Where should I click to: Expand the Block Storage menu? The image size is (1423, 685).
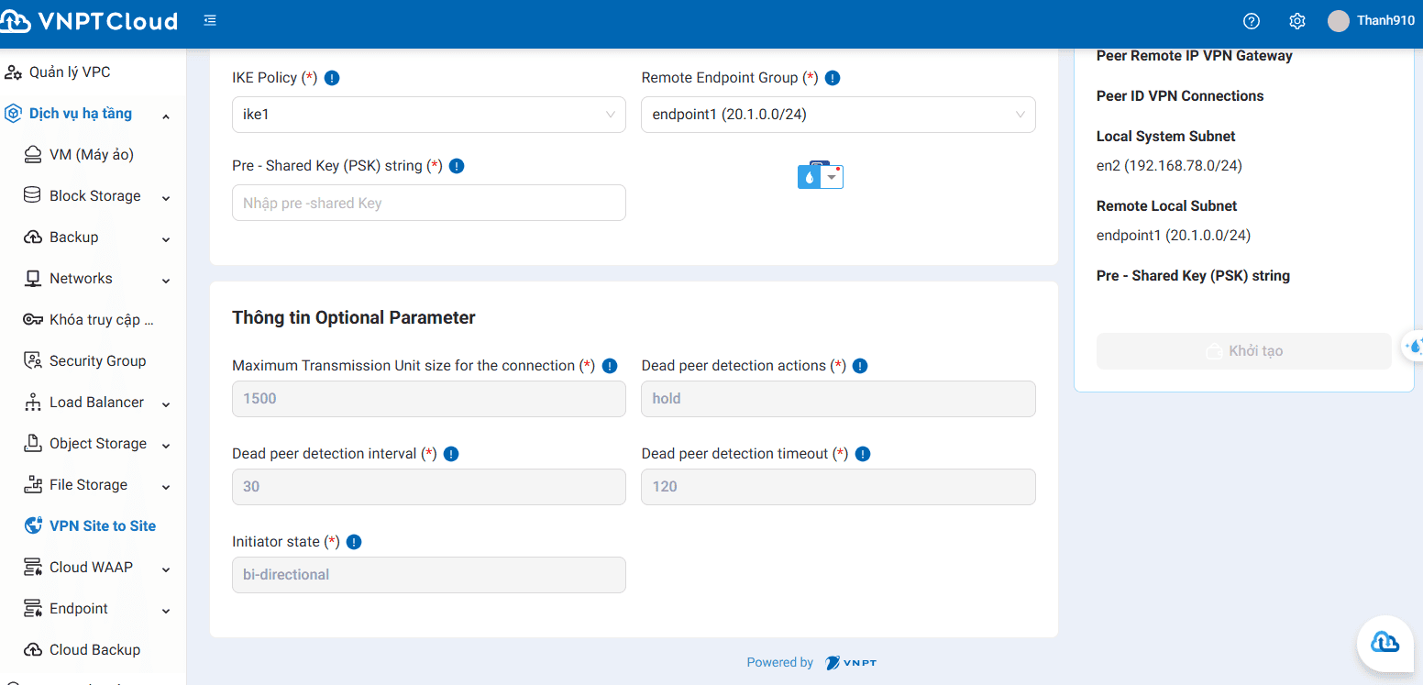pyautogui.click(x=93, y=195)
